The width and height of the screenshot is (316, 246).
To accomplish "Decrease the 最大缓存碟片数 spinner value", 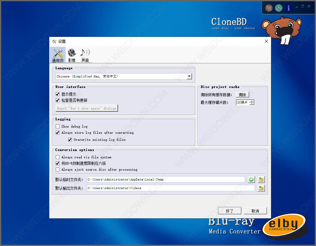I will pos(252,104).
